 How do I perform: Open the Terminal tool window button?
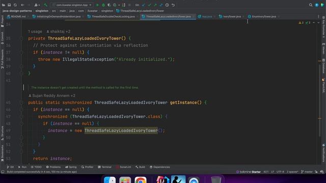click(104, 167)
